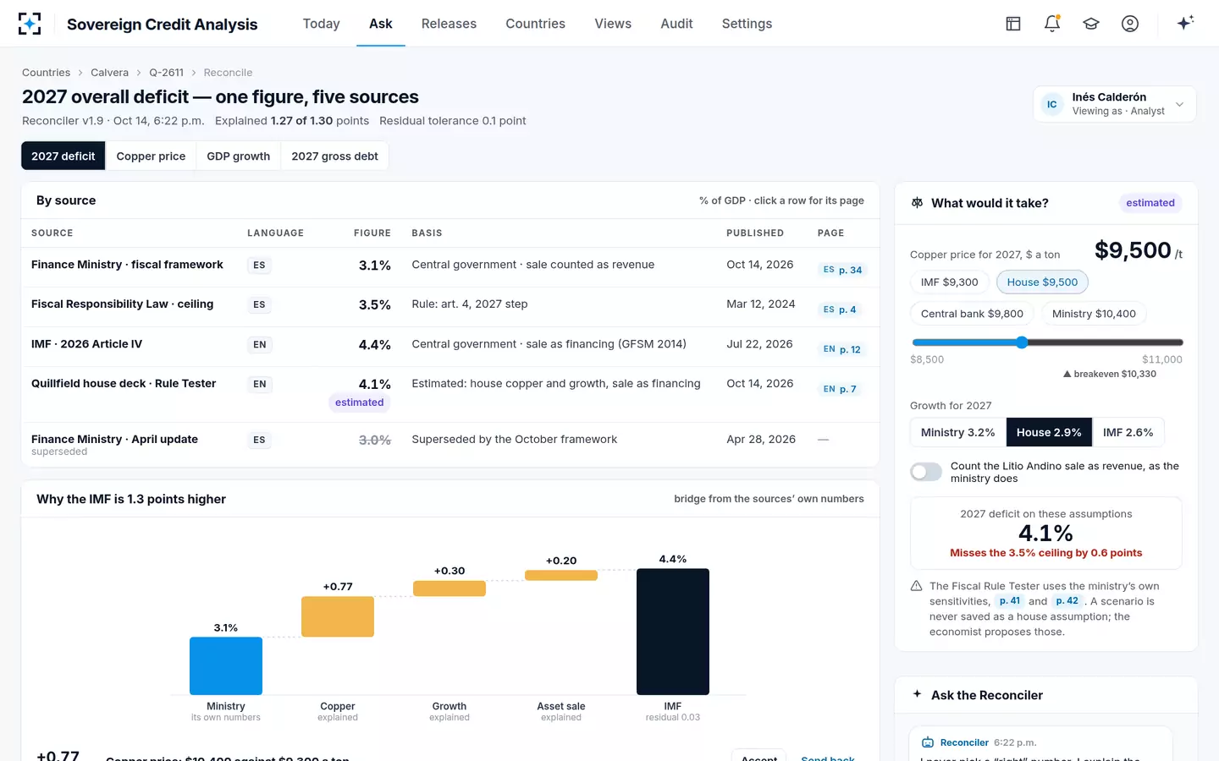Click the Reconciler bot icon in chat
The image size is (1219, 761).
click(928, 742)
